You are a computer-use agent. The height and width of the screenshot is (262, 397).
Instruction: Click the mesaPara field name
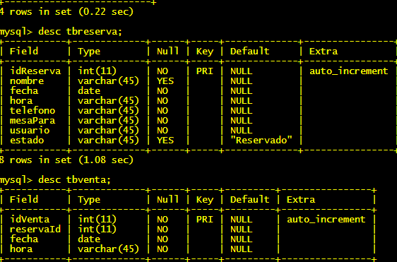(x=32, y=121)
